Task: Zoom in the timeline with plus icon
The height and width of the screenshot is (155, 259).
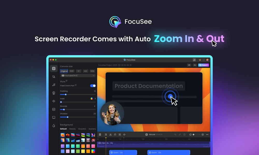Action: click(203, 135)
